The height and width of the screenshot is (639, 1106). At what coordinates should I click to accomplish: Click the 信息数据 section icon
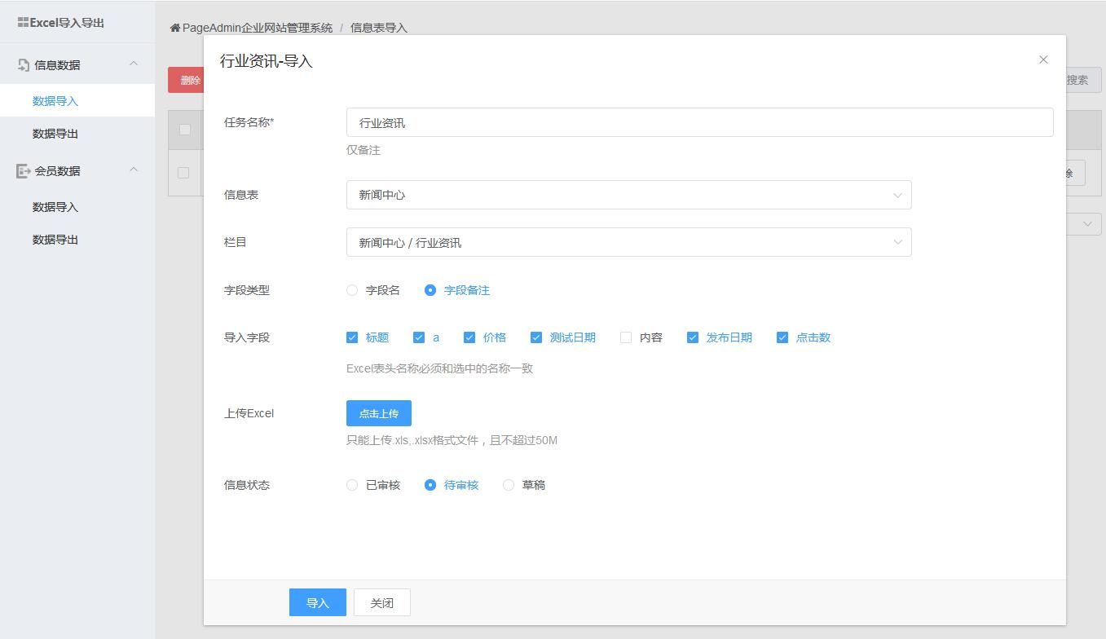pyautogui.click(x=24, y=65)
